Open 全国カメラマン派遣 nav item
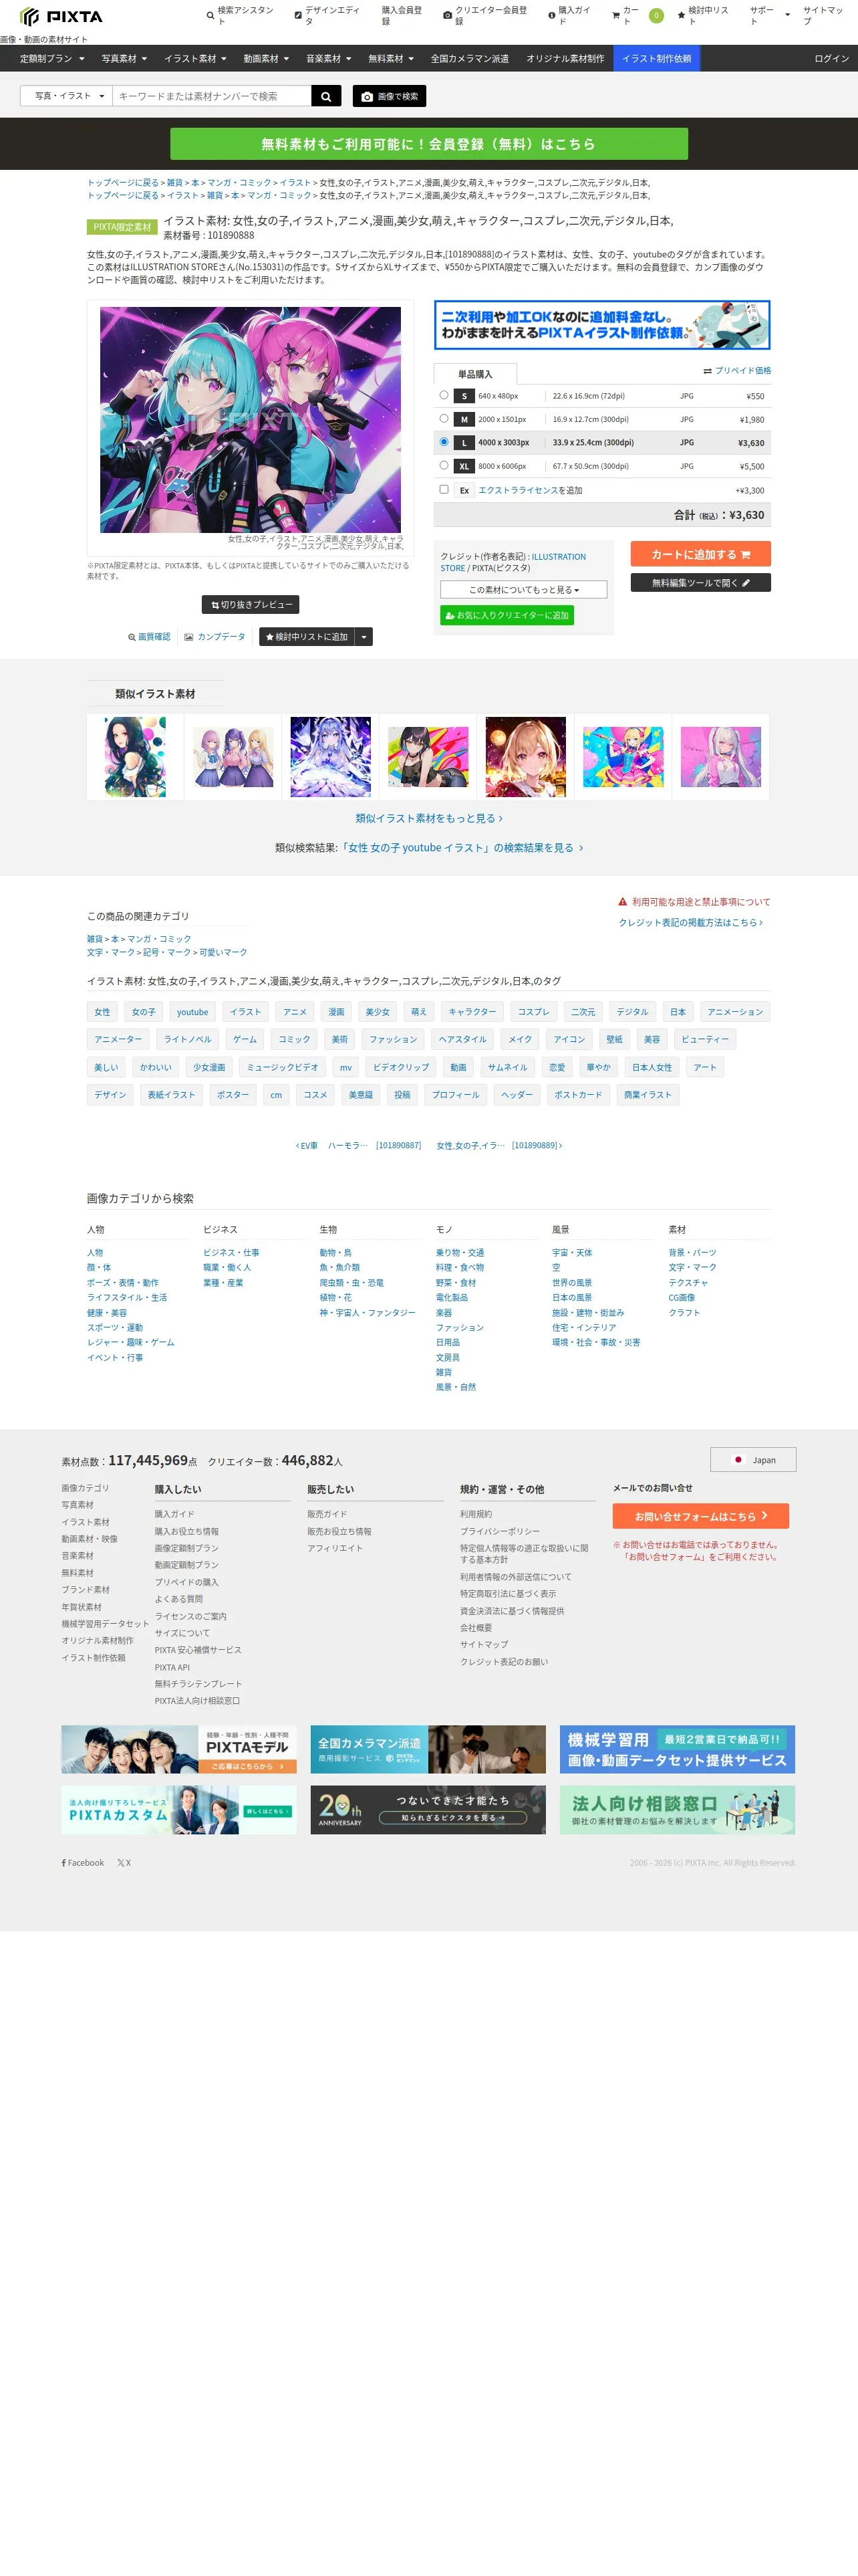The height and width of the screenshot is (2576, 858). (470, 59)
